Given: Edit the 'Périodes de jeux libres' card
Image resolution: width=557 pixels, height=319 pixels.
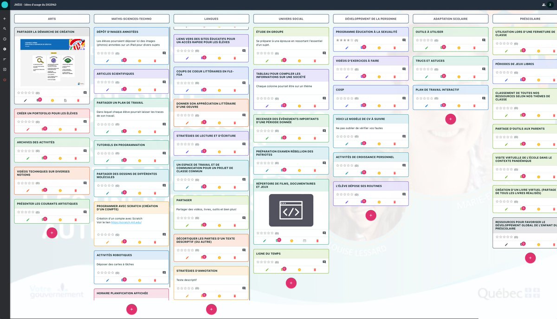Looking at the screenshot, I should point(506,79).
